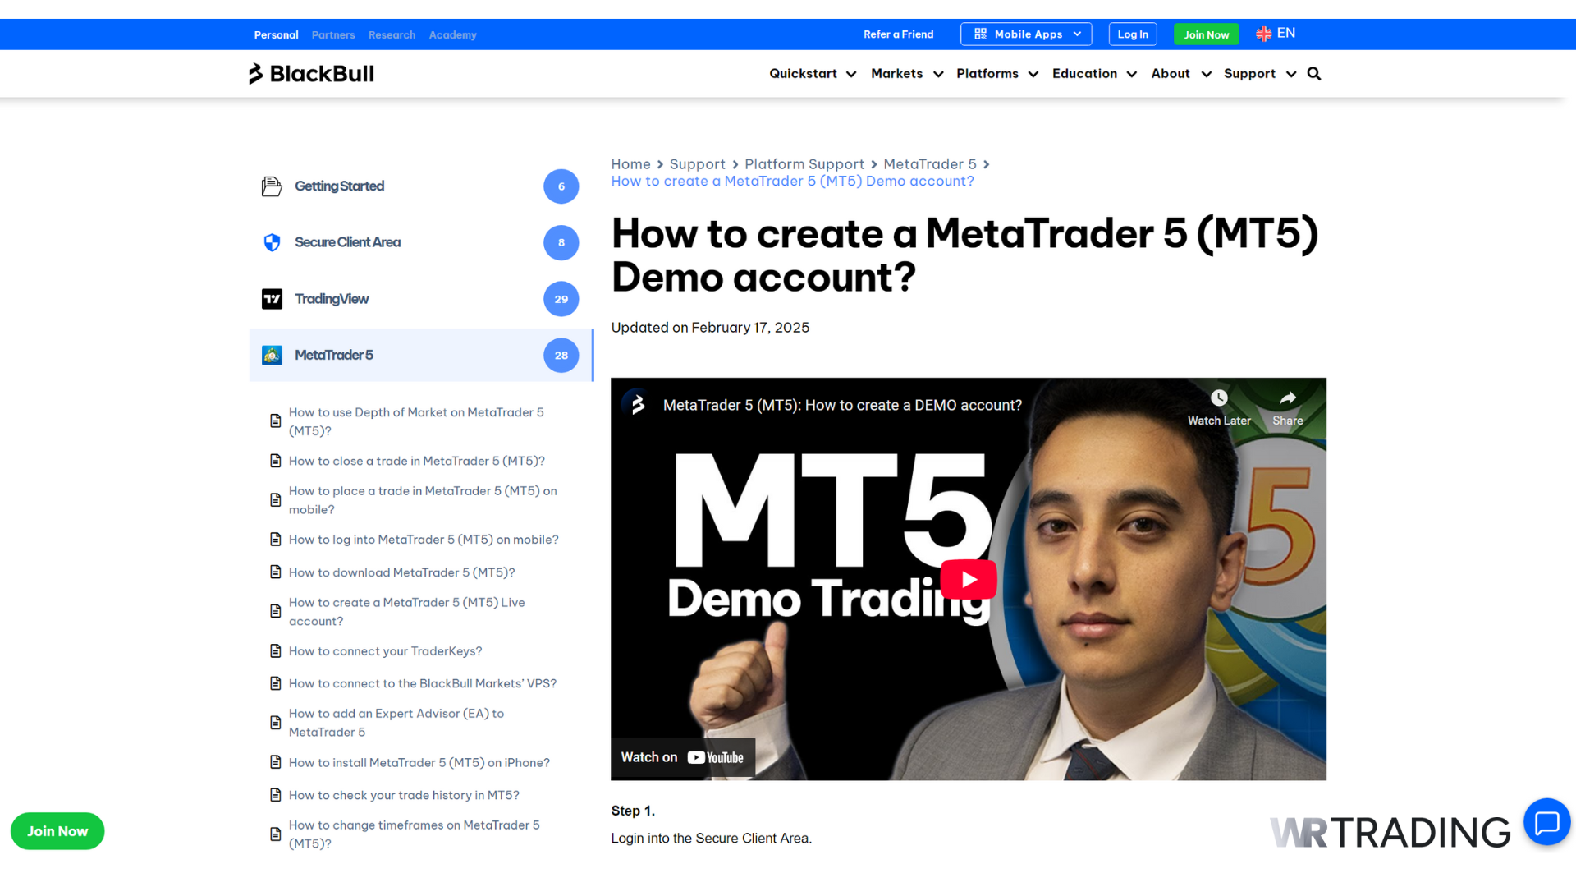The height and width of the screenshot is (887, 1576).
Task: Click the top bar Join Now button
Action: (1206, 34)
